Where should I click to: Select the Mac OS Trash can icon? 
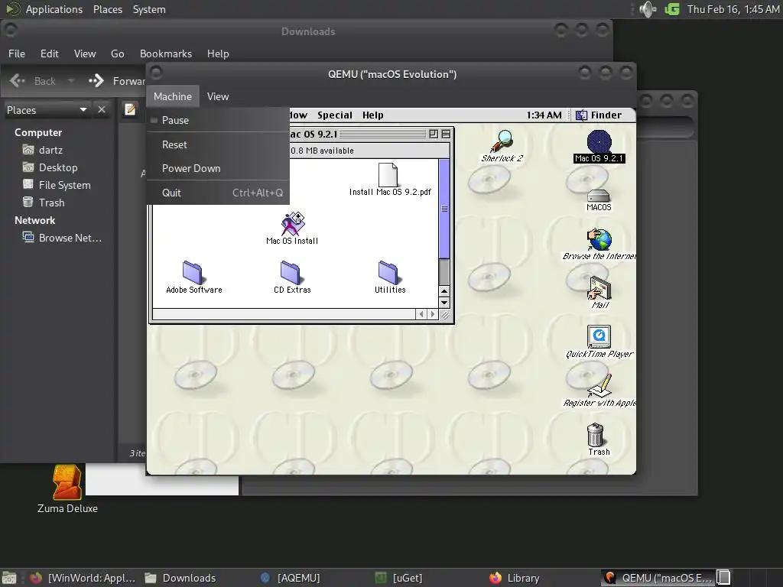(595, 435)
